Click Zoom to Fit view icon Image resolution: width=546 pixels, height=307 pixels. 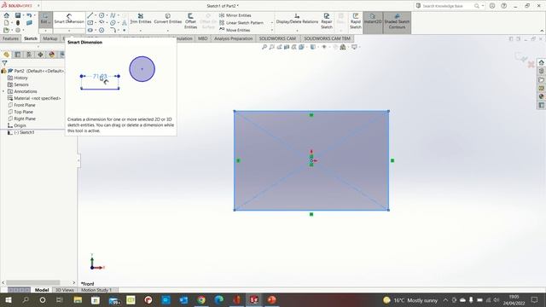264,47
